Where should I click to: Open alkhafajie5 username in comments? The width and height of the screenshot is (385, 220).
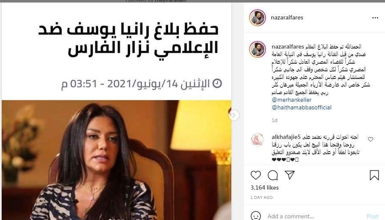[x=286, y=137]
